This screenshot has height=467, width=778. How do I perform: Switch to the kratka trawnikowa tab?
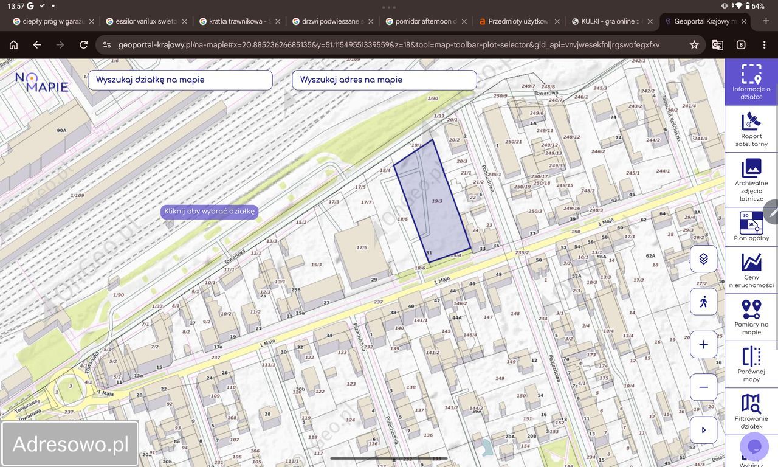point(238,21)
